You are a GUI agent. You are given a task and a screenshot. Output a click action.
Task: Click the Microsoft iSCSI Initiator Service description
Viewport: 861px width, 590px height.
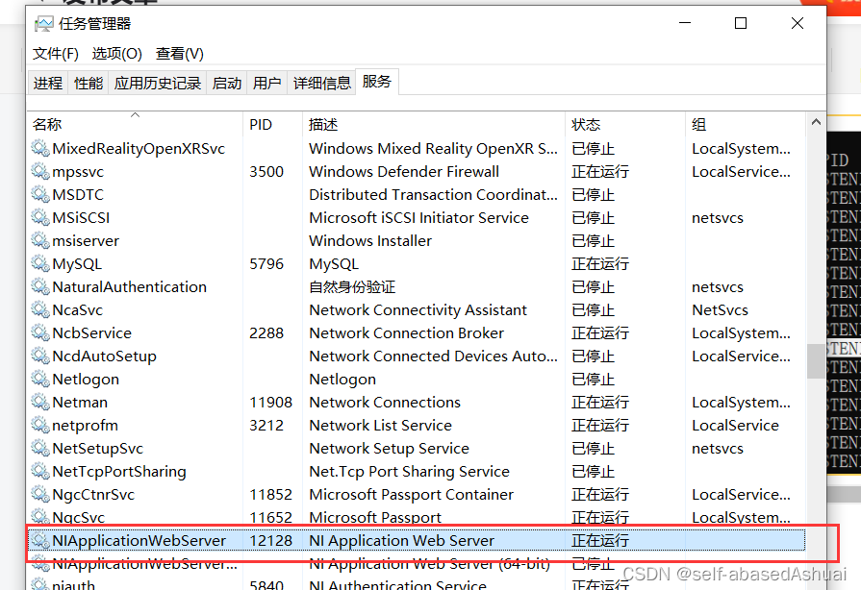pyautogui.click(x=419, y=218)
